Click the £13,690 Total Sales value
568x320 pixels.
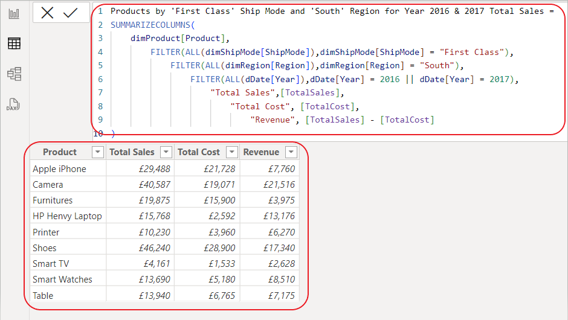[154, 280]
